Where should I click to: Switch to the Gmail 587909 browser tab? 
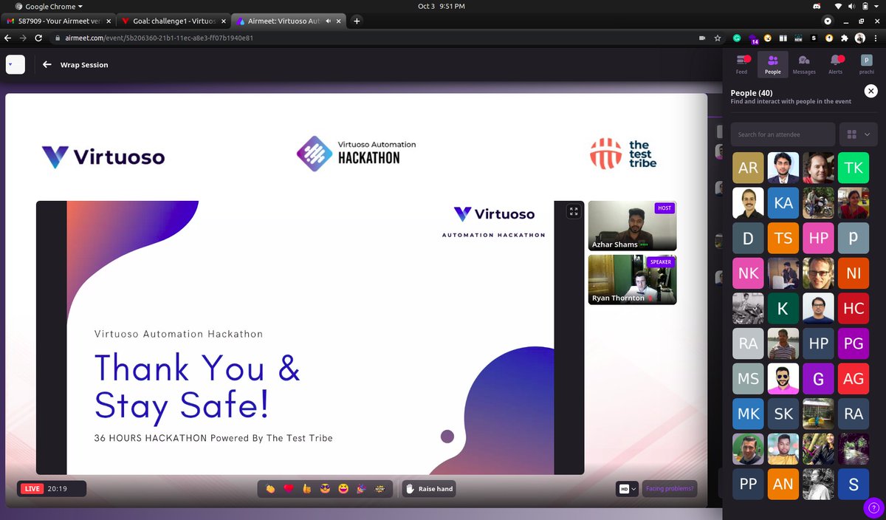click(58, 21)
